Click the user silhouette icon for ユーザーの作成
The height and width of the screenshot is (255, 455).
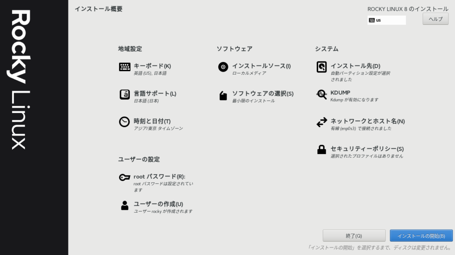(x=124, y=205)
